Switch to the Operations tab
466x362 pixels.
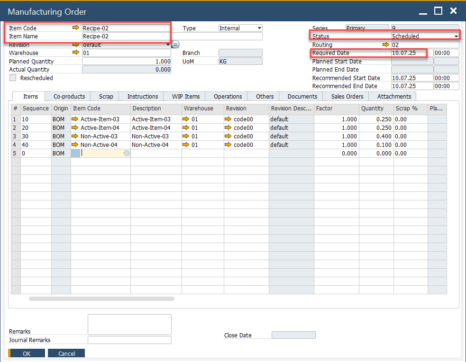(x=228, y=97)
